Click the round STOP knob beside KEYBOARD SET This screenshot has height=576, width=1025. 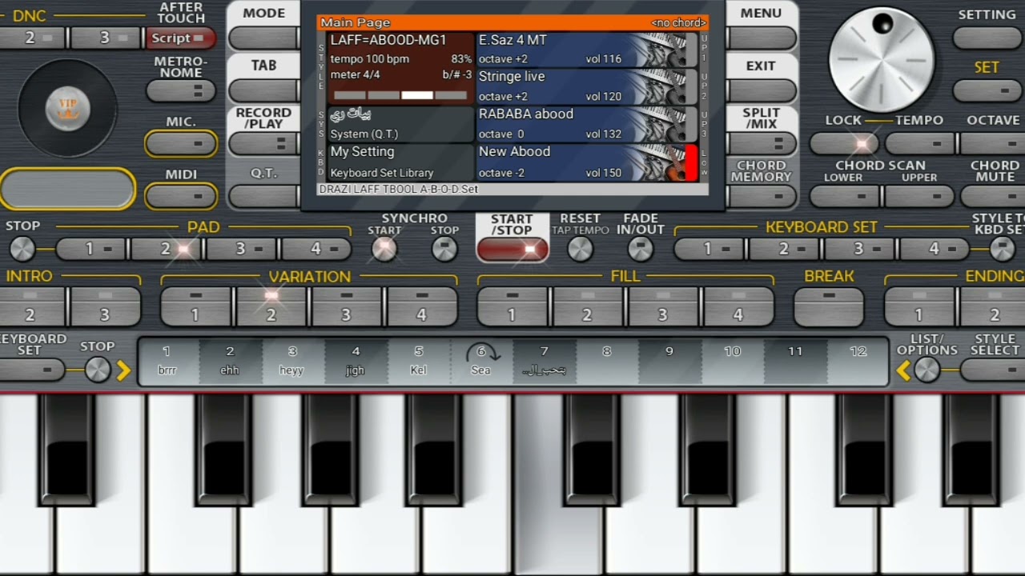click(98, 370)
